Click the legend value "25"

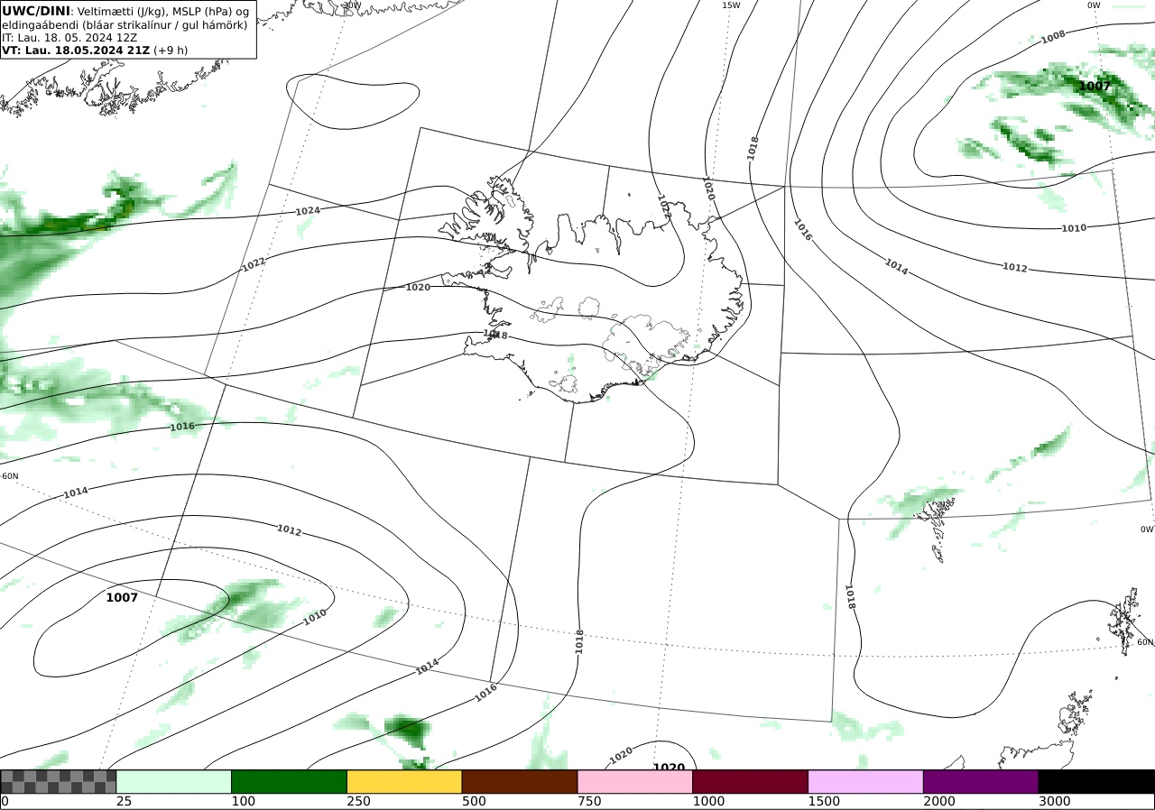pyautogui.click(x=125, y=801)
